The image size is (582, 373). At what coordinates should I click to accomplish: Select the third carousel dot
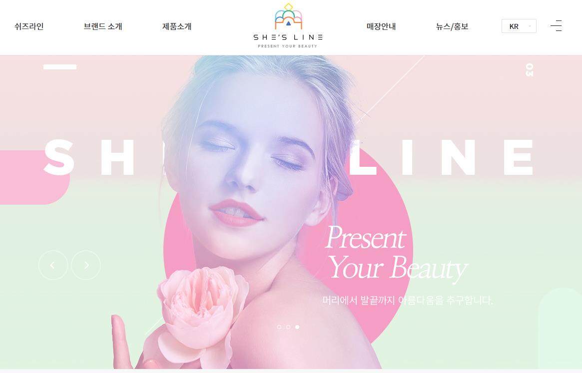point(297,327)
